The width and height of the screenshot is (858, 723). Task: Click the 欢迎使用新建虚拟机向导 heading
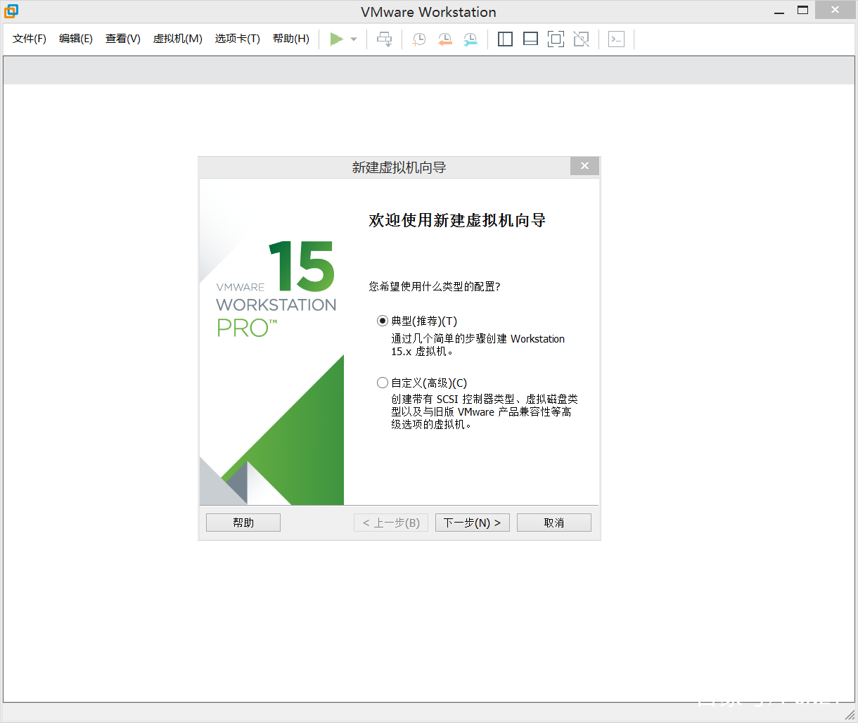point(457,221)
